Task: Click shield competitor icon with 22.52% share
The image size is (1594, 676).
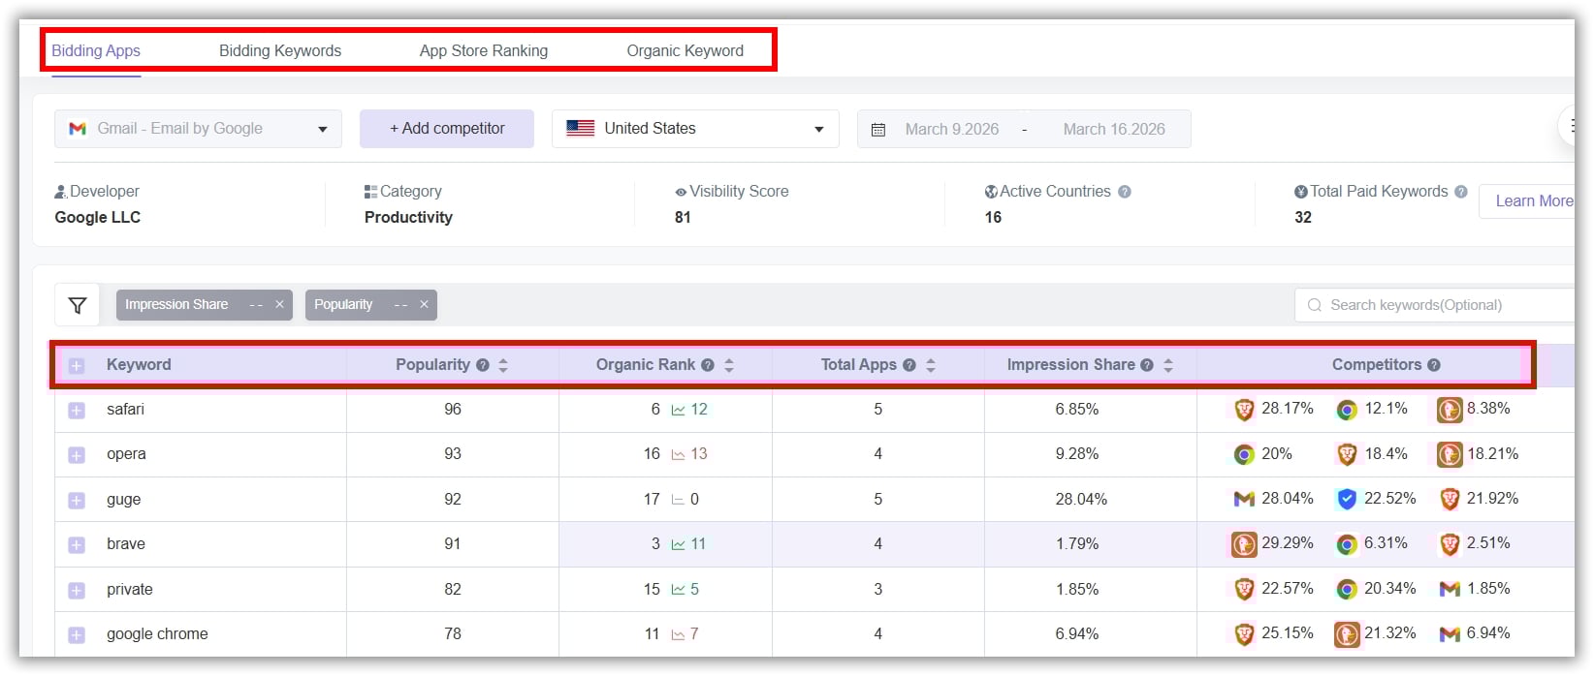Action: tap(1347, 499)
